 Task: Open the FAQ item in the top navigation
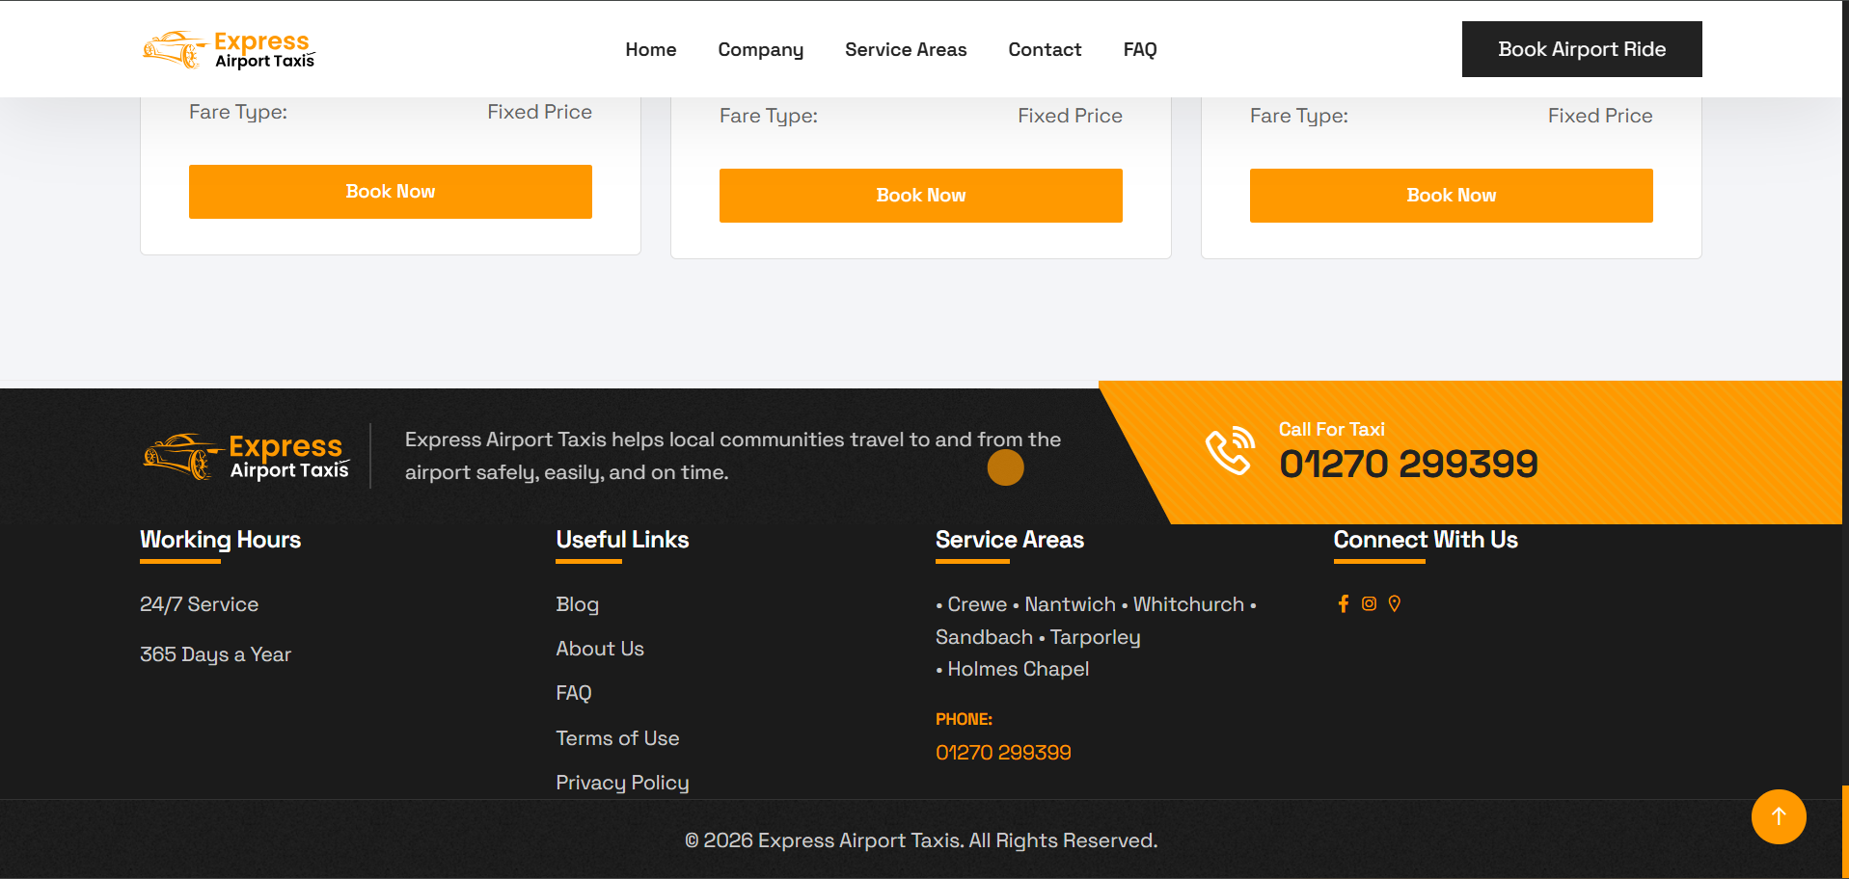pyautogui.click(x=1140, y=49)
